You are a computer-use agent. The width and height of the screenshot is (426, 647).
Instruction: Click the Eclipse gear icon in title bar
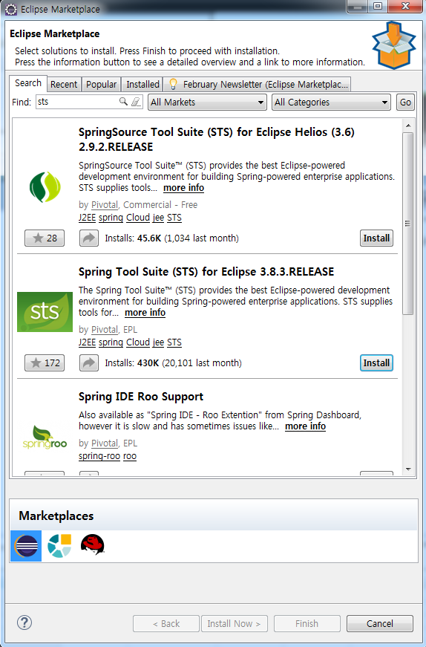[x=10, y=9]
